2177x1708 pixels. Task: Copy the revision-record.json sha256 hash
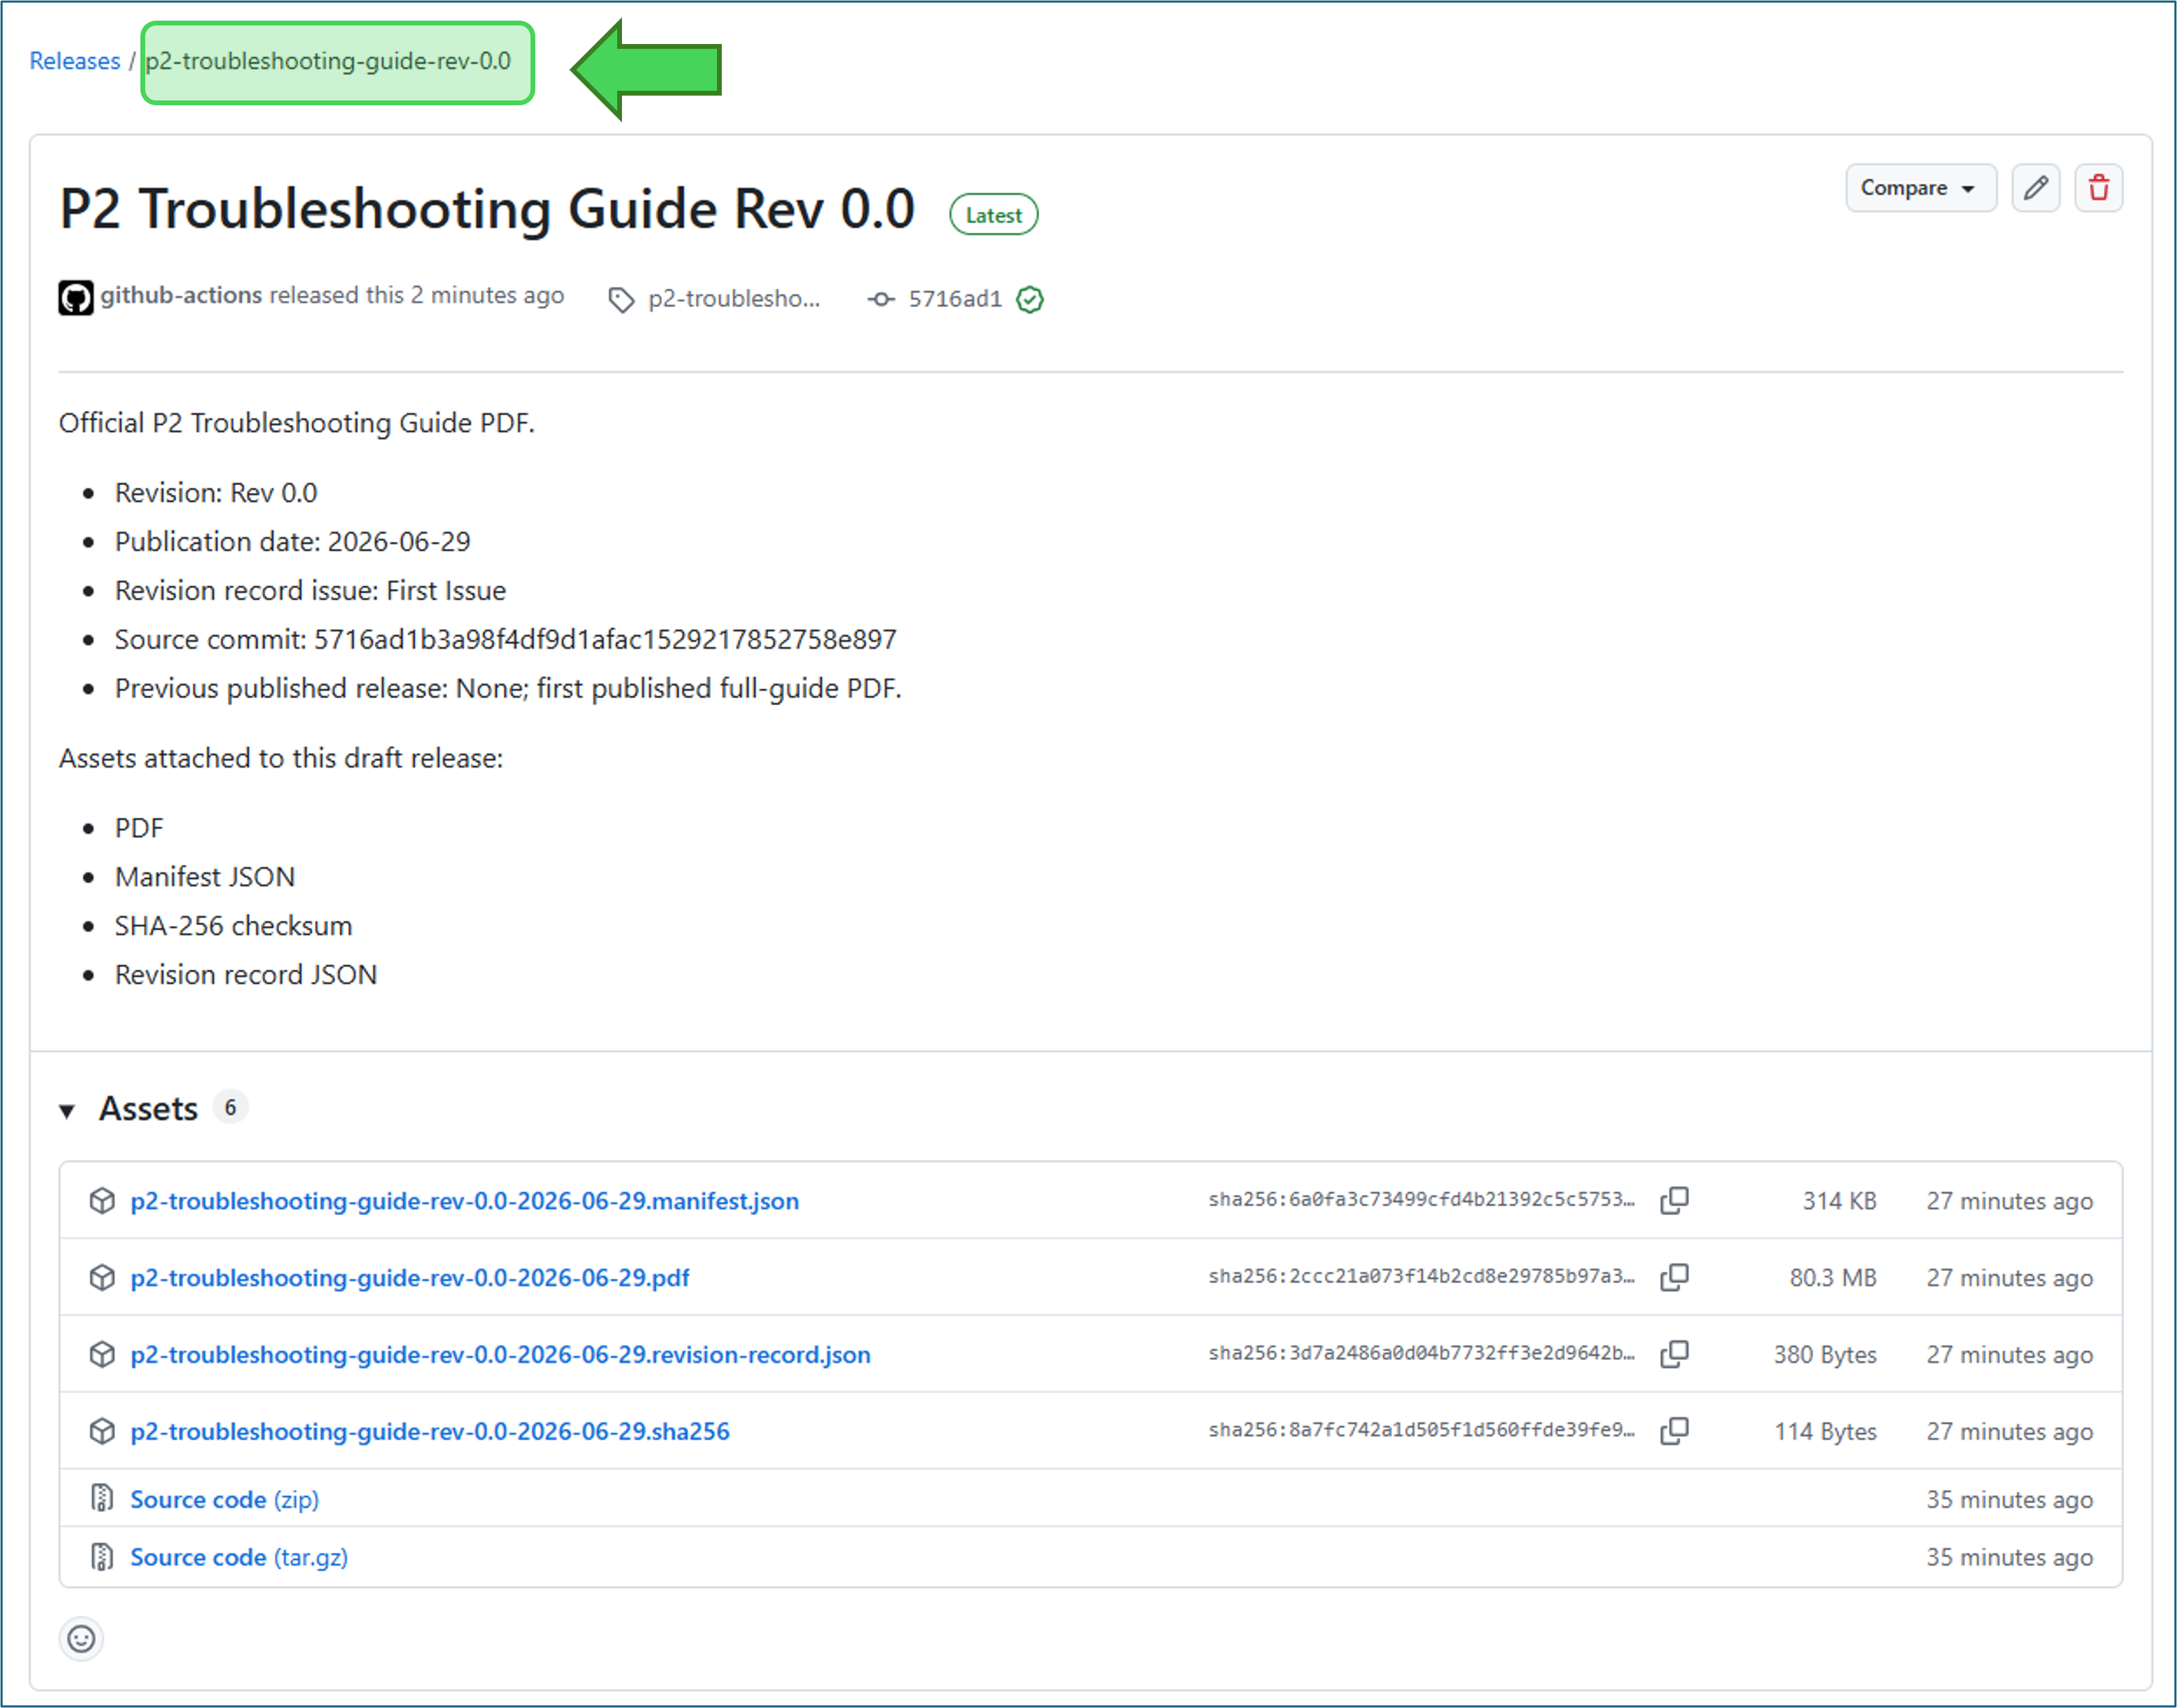[x=1674, y=1354]
